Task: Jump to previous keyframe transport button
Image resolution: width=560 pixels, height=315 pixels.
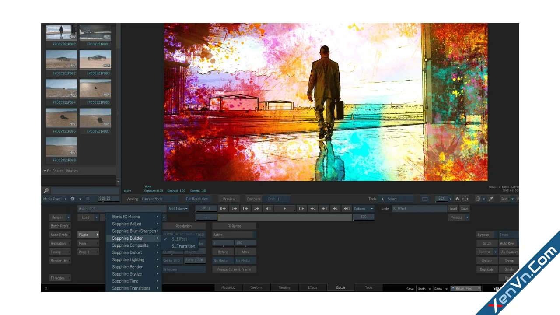Action: tap(234, 209)
